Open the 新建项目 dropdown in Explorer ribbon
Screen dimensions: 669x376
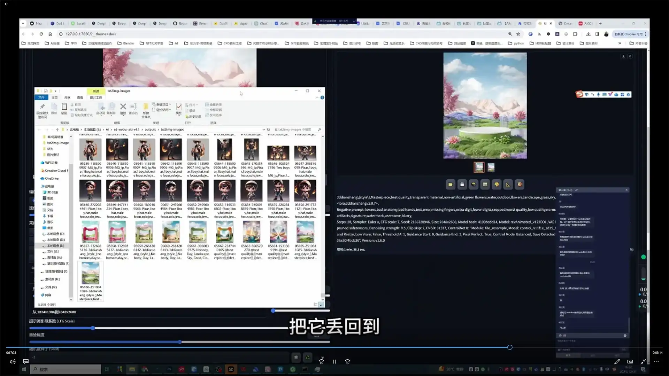162,104
